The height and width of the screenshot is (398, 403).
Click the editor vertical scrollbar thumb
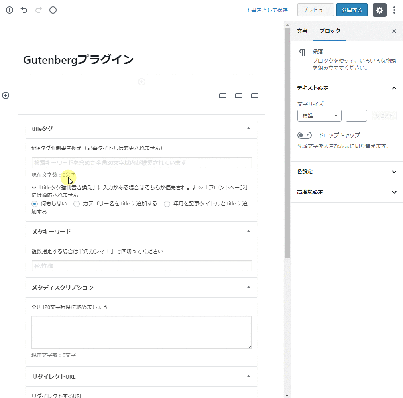coord(287,142)
